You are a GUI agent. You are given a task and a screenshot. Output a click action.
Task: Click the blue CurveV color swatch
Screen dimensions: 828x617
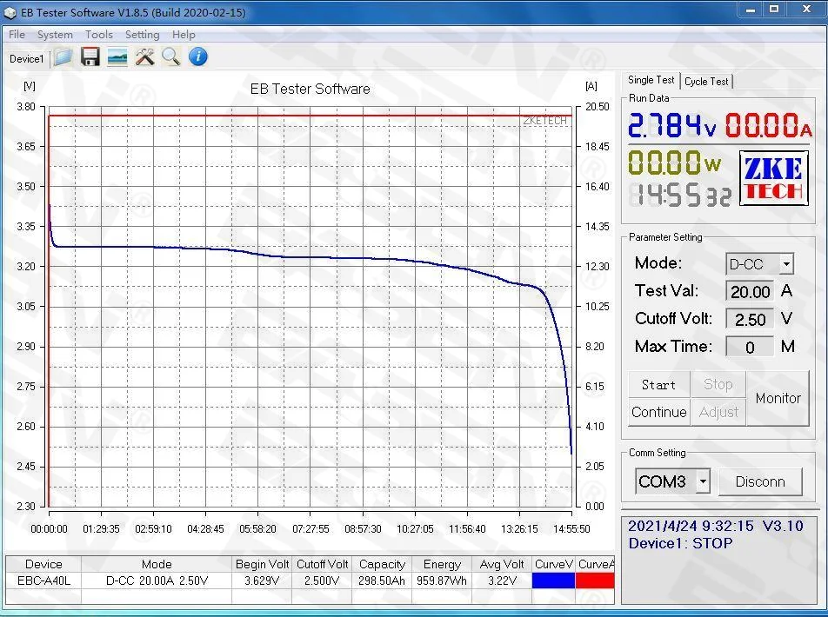(x=554, y=580)
